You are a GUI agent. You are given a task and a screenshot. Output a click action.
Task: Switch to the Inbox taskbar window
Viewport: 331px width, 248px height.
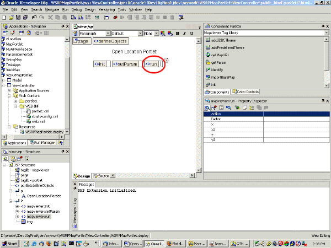(x=111, y=244)
